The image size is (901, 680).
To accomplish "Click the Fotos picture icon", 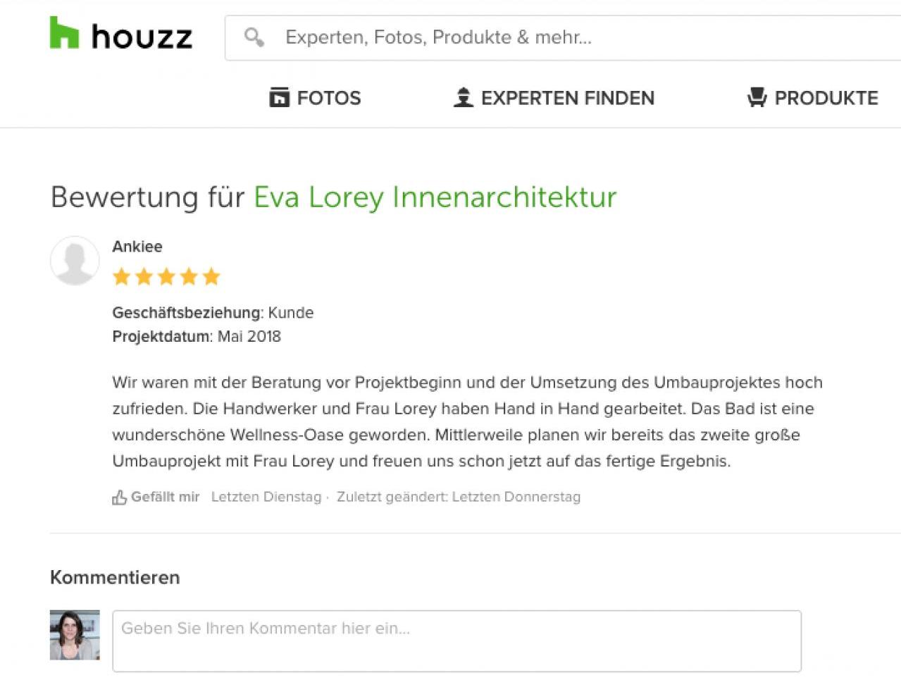I will pyautogui.click(x=279, y=97).
